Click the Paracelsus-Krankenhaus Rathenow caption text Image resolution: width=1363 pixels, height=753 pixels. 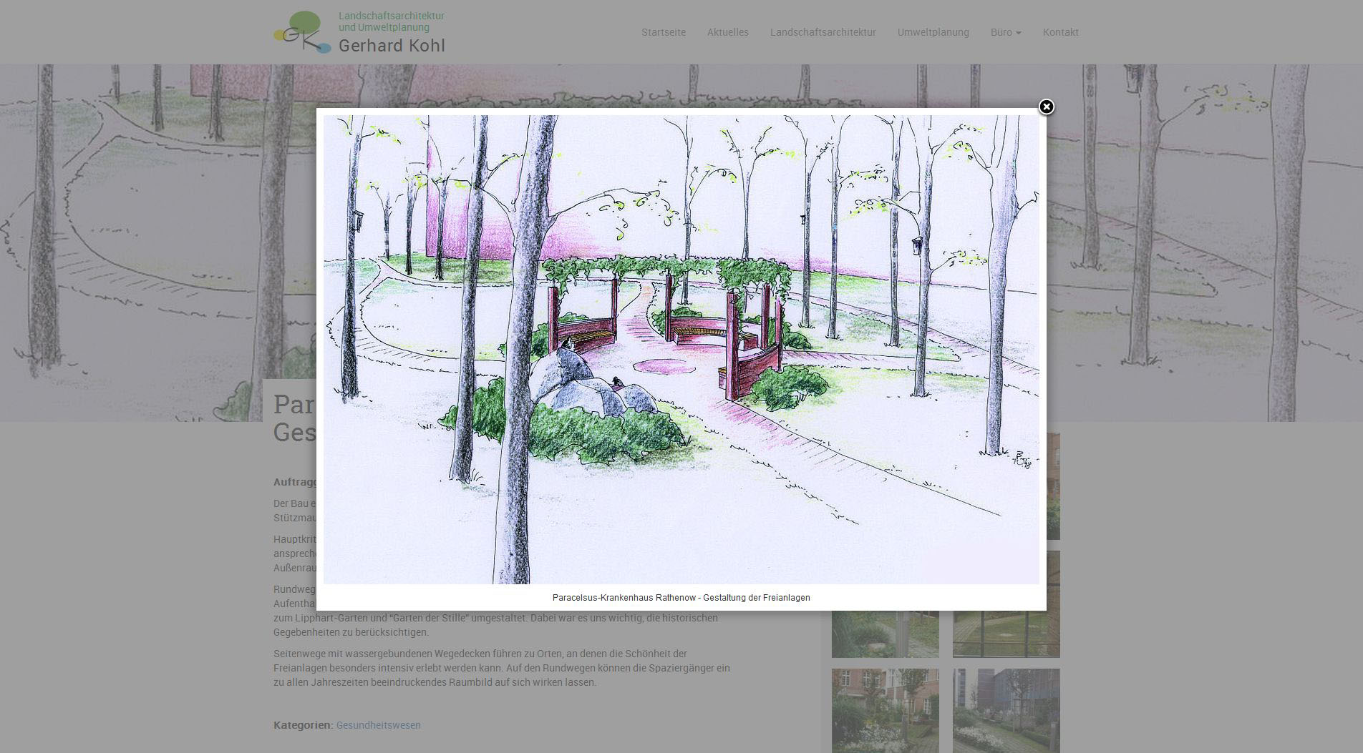click(681, 598)
